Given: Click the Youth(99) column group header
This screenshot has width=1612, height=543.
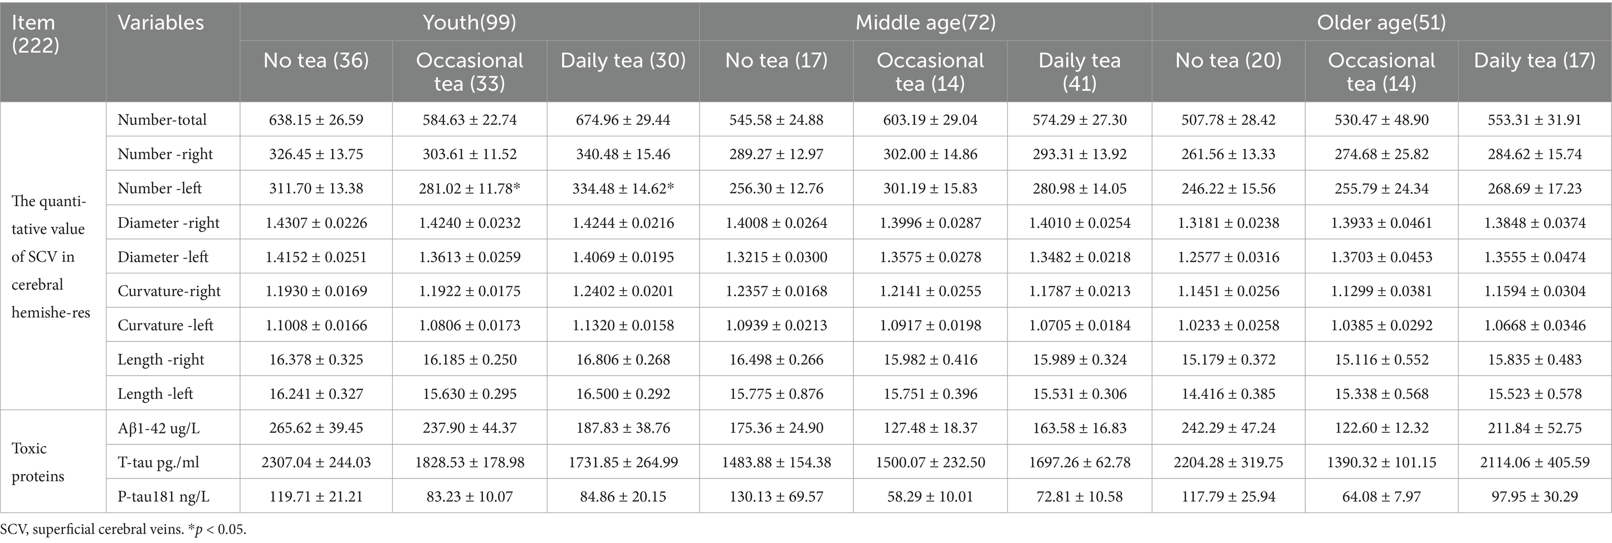Looking at the screenshot, I should [x=470, y=22].
